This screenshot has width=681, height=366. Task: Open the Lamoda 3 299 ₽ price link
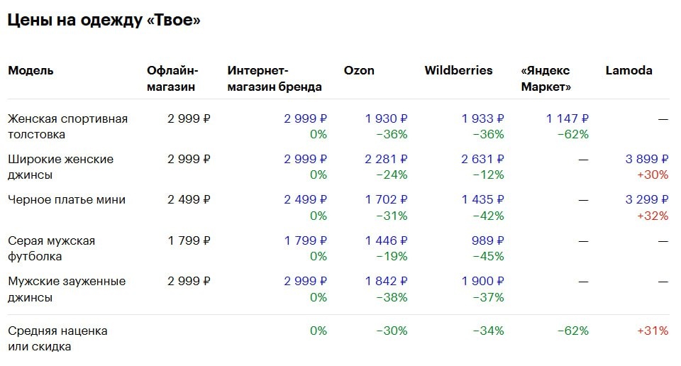coord(646,200)
